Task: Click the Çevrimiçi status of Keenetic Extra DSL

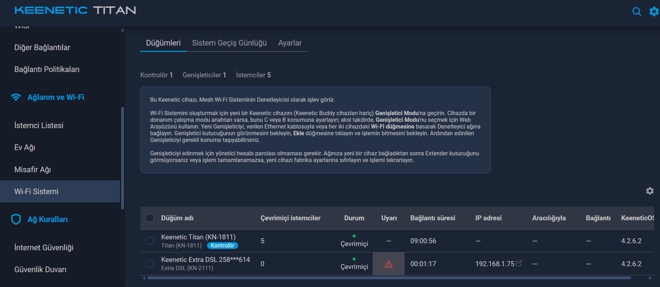Action: pos(354,267)
